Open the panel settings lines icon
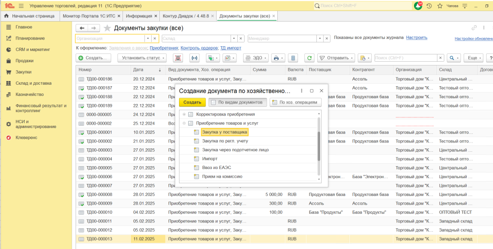The width and height of the screenshot is (493, 249). (466, 6)
